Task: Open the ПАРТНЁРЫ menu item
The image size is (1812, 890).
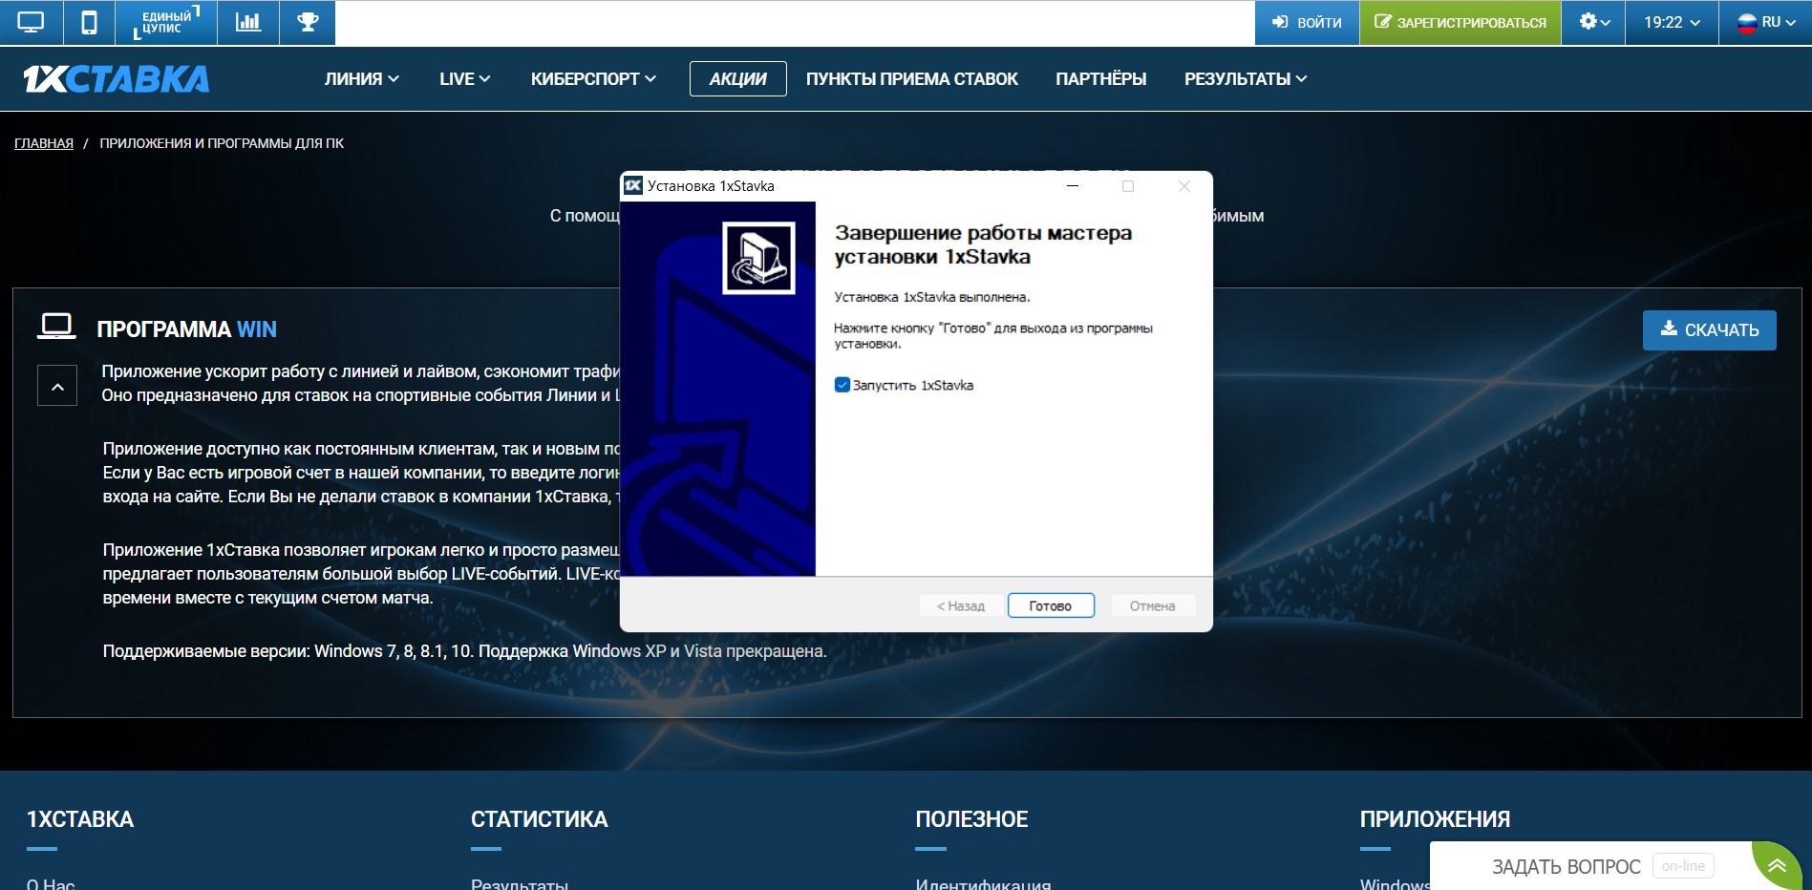Action: pos(1101,79)
